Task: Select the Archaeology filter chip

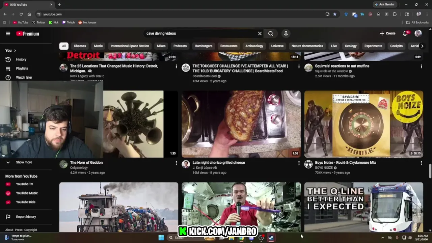Action: click(254, 46)
